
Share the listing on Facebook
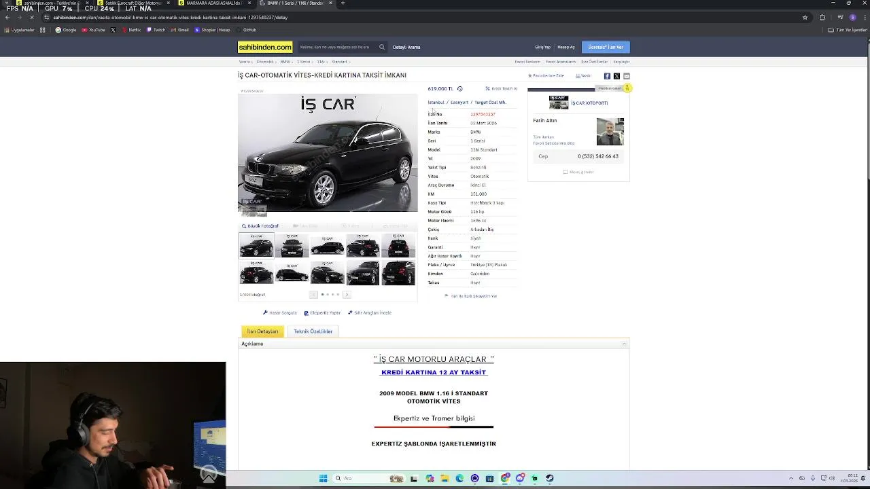click(607, 76)
